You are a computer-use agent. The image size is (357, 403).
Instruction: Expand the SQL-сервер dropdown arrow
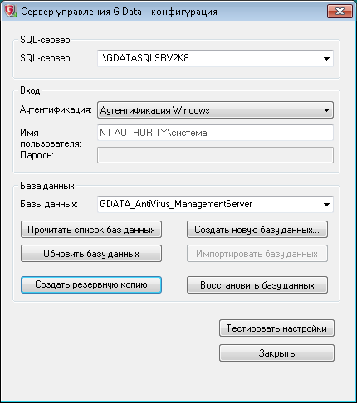326,59
